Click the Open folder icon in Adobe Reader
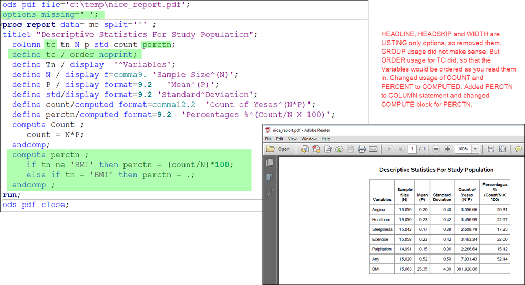This screenshot has width=525, height=285. click(271, 149)
